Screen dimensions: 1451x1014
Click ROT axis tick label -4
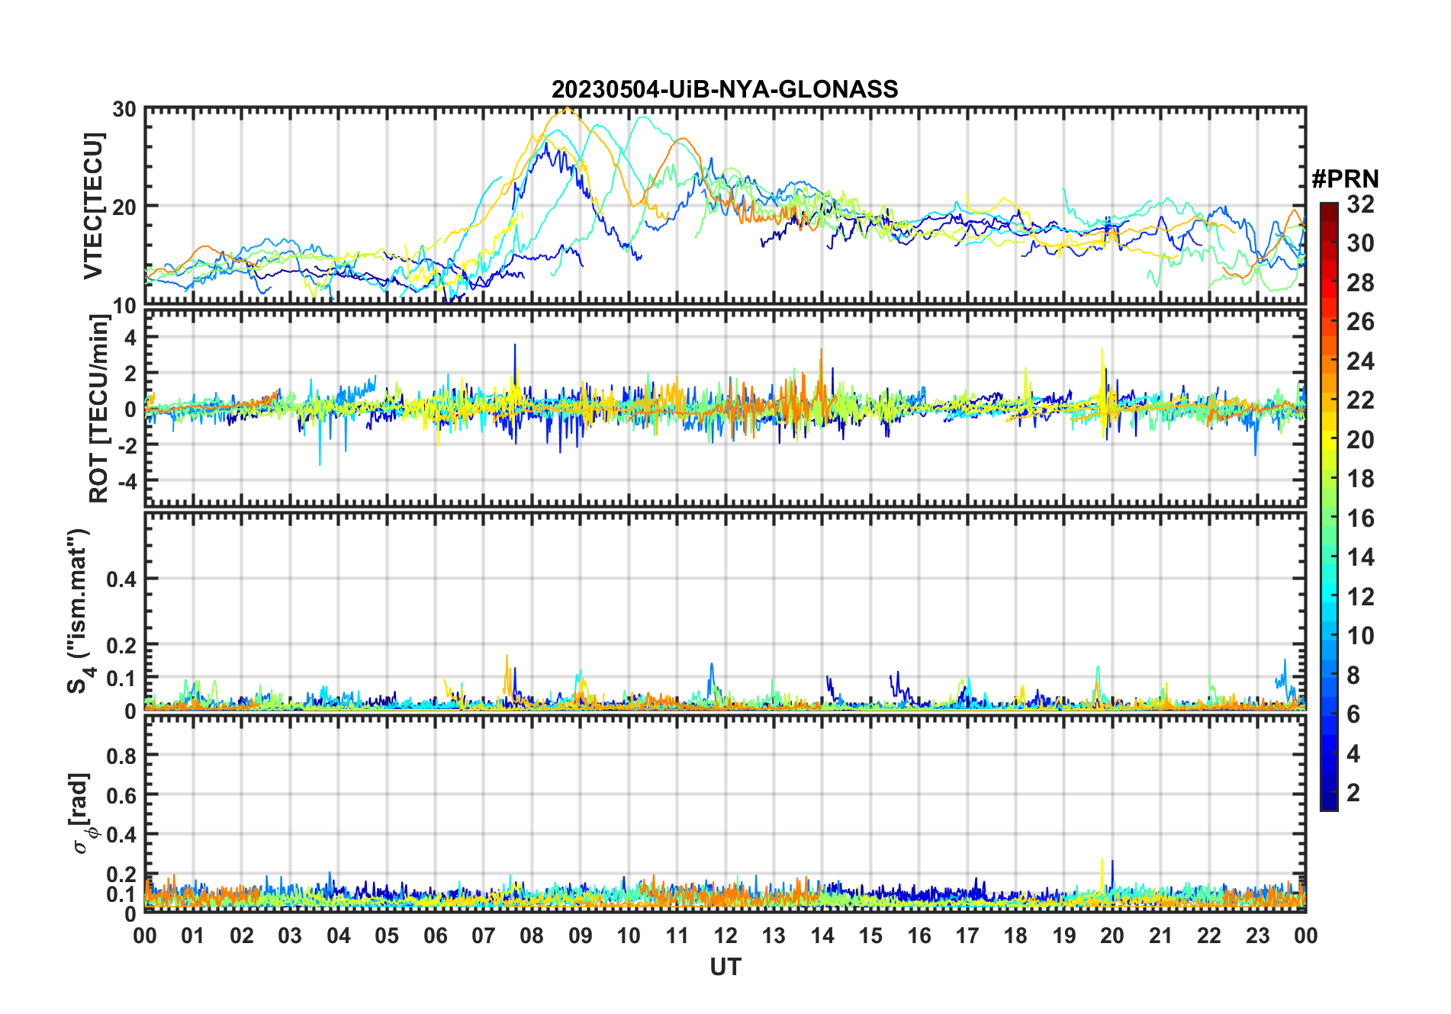pyautogui.click(x=127, y=482)
